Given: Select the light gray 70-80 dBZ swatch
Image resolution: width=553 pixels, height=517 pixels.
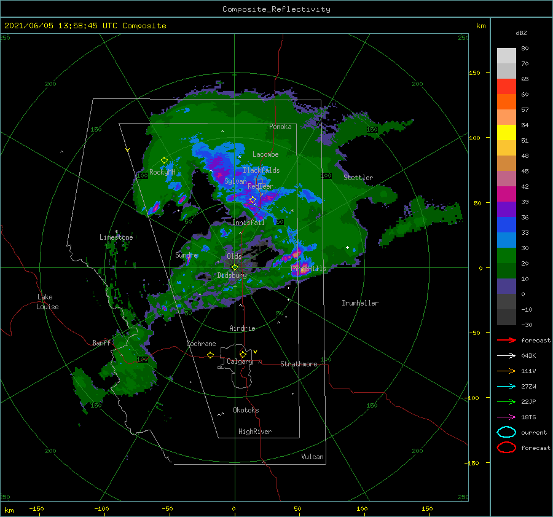Looking at the screenshot, I should [x=506, y=56].
